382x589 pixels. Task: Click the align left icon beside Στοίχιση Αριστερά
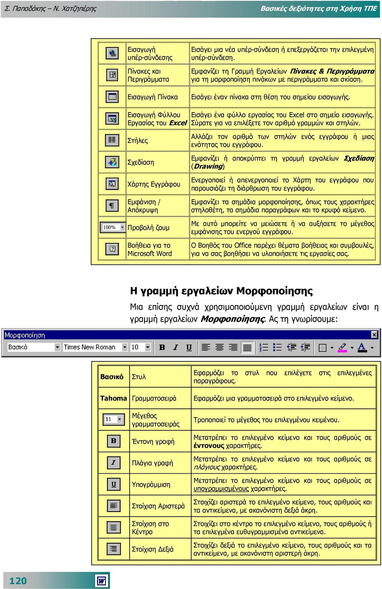tap(114, 506)
